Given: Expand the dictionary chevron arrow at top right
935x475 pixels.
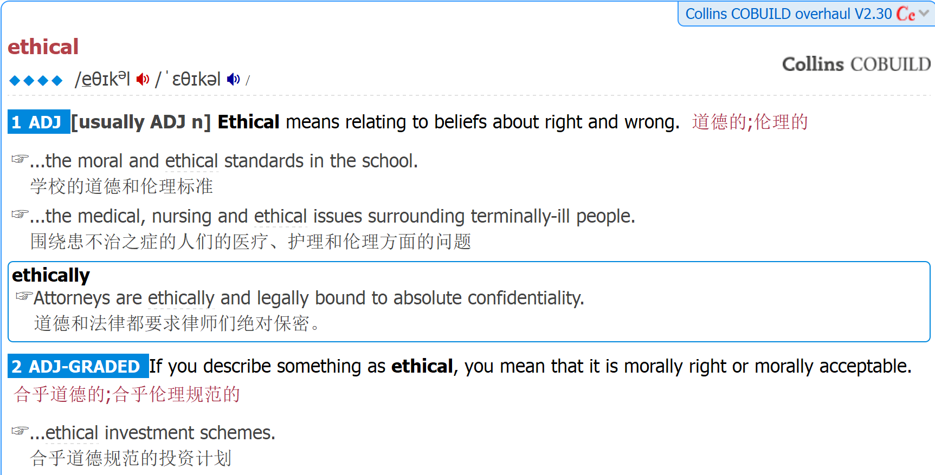Looking at the screenshot, I should pos(924,14).
